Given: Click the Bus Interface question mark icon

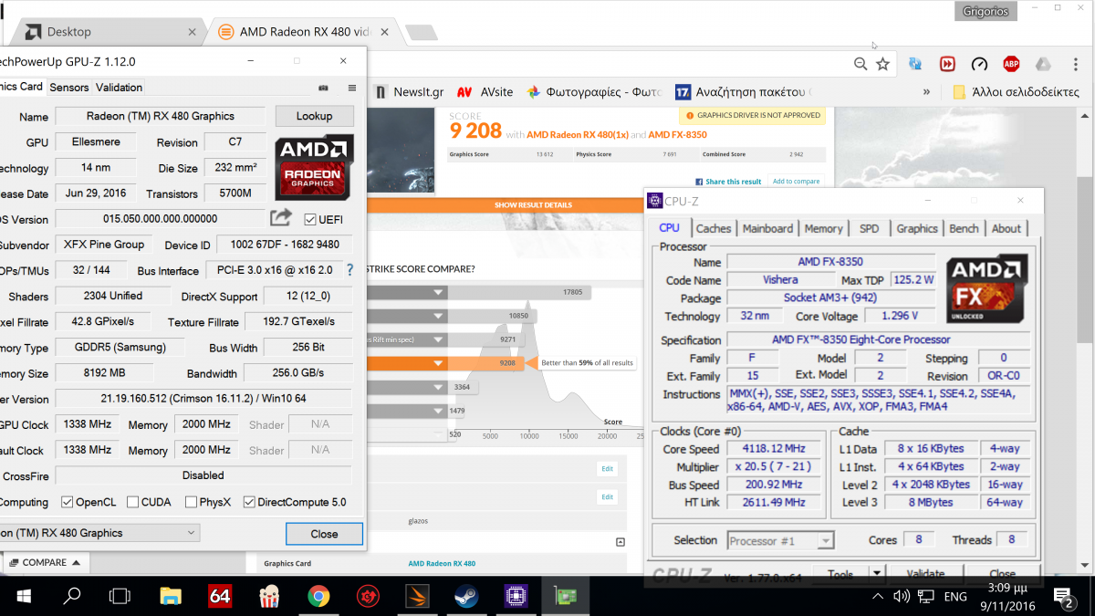Looking at the screenshot, I should (x=349, y=270).
